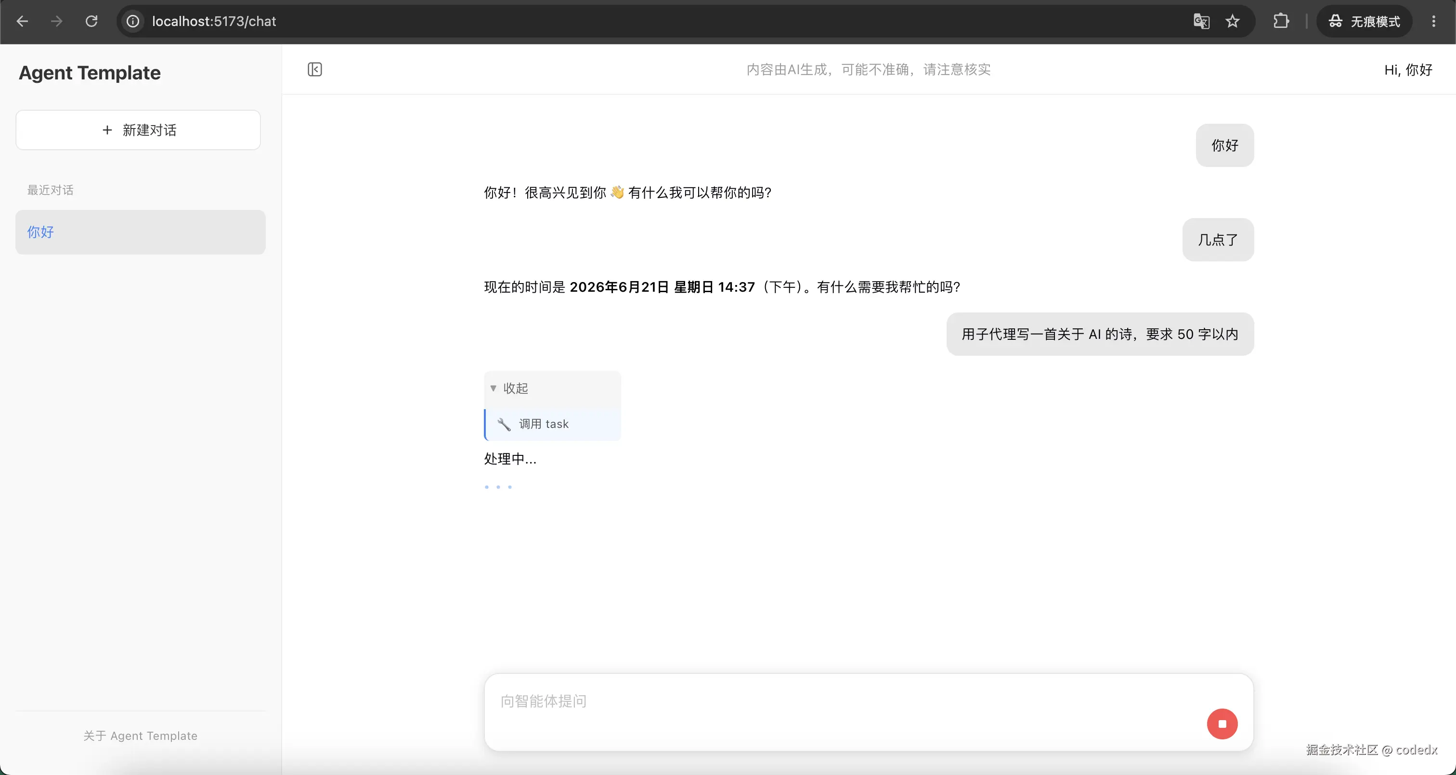Click the 几点了 user message bubble

pos(1218,240)
